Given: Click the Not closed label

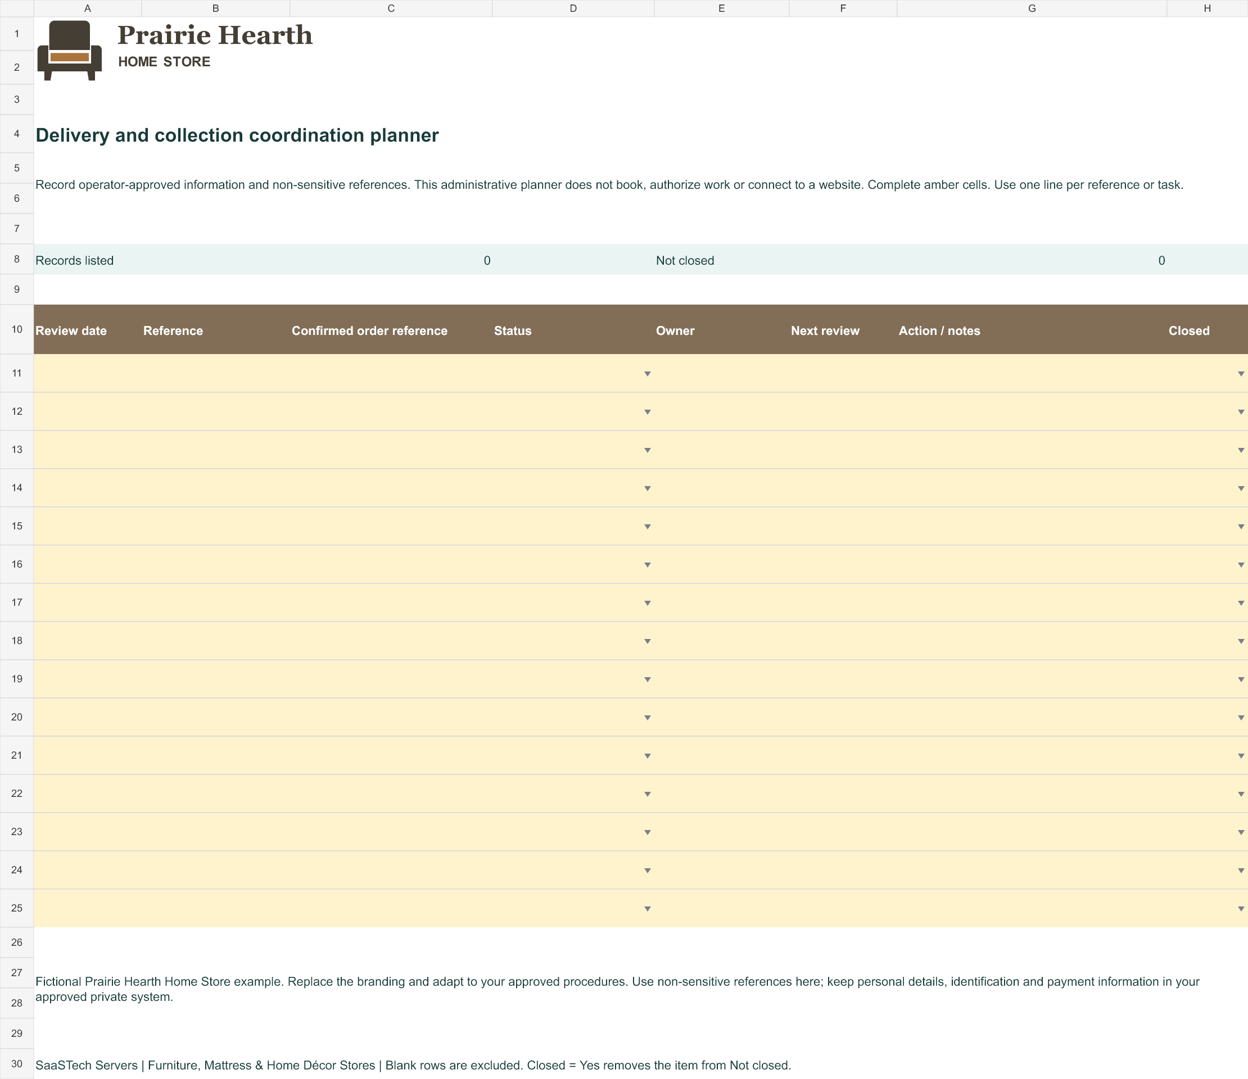Looking at the screenshot, I should [685, 261].
